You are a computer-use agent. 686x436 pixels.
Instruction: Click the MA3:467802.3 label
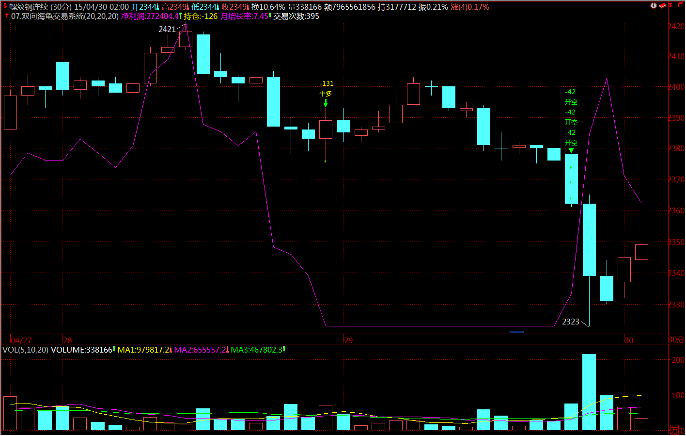tap(257, 350)
